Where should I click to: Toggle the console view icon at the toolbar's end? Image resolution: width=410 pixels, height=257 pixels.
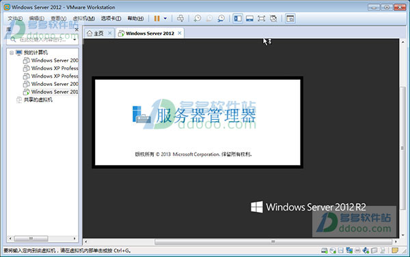[x=290, y=18]
